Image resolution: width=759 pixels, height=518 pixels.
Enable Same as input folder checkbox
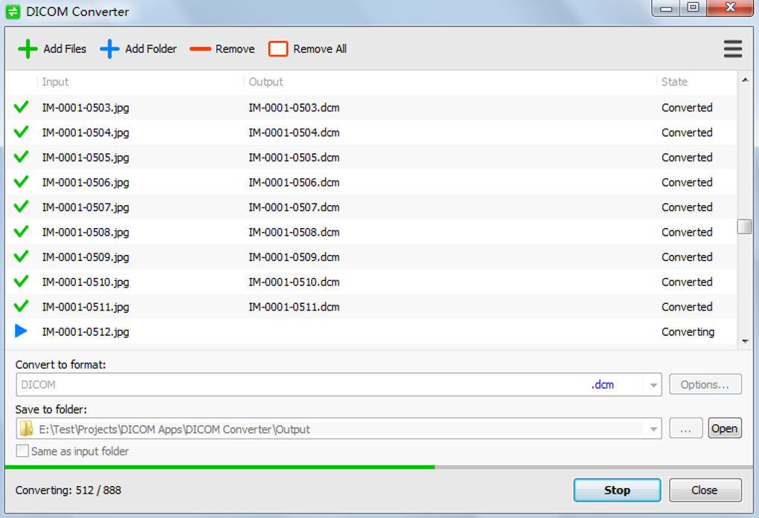(22, 451)
